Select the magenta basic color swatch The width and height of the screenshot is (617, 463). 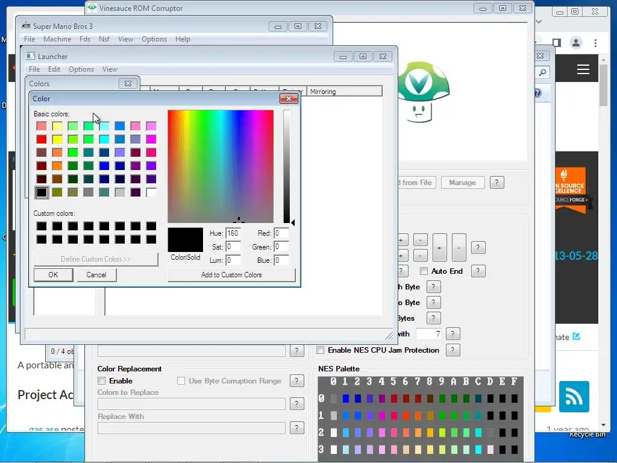[x=151, y=139]
